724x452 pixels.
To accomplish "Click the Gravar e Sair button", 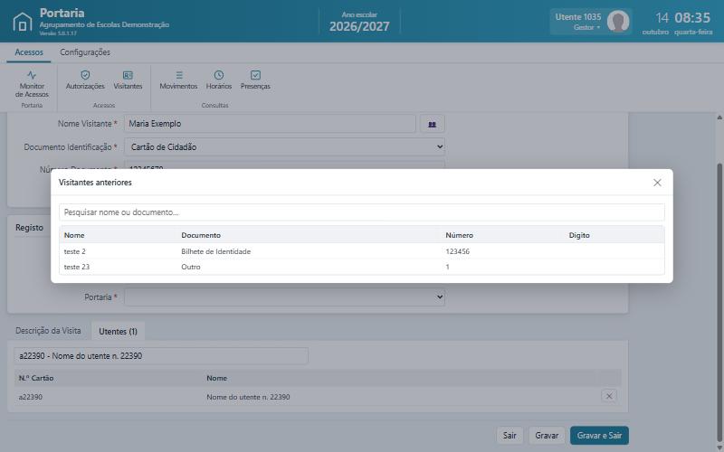I will tap(599, 436).
